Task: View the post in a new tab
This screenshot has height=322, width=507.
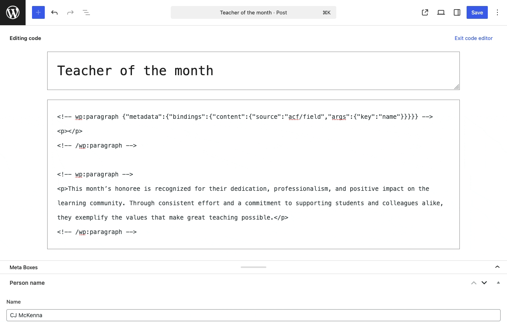Action: pyautogui.click(x=425, y=12)
